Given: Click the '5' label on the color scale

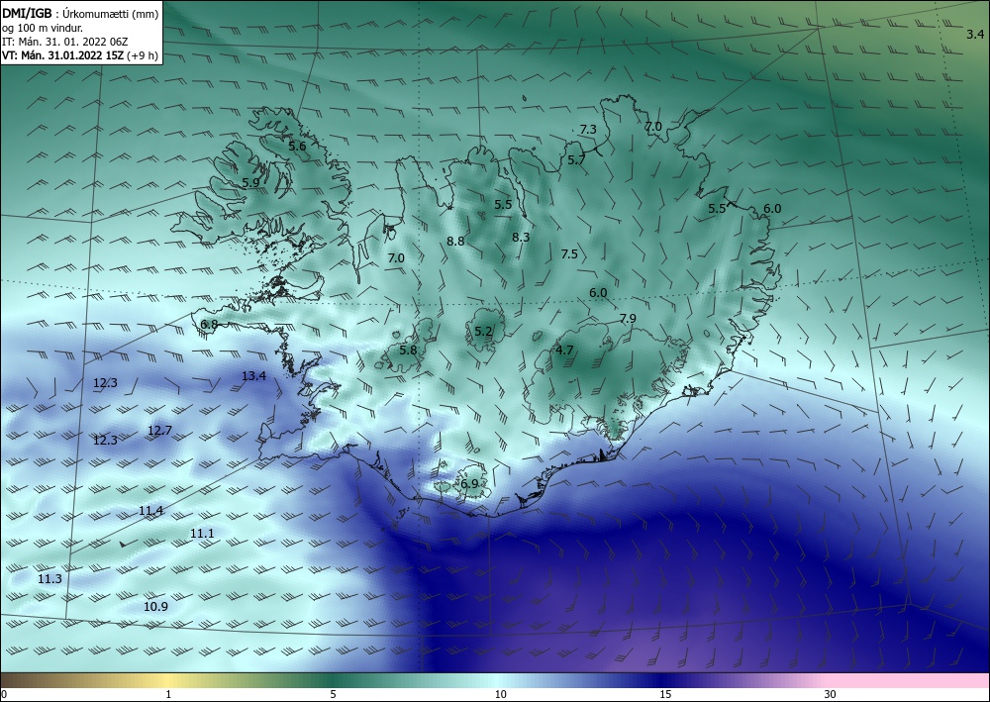Looking at the screenshot, I should click(333, 695).
